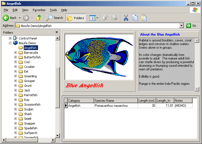Select the Sculpin tree item
The width and height of the screenshot is (202, 144).
[29, 109]
